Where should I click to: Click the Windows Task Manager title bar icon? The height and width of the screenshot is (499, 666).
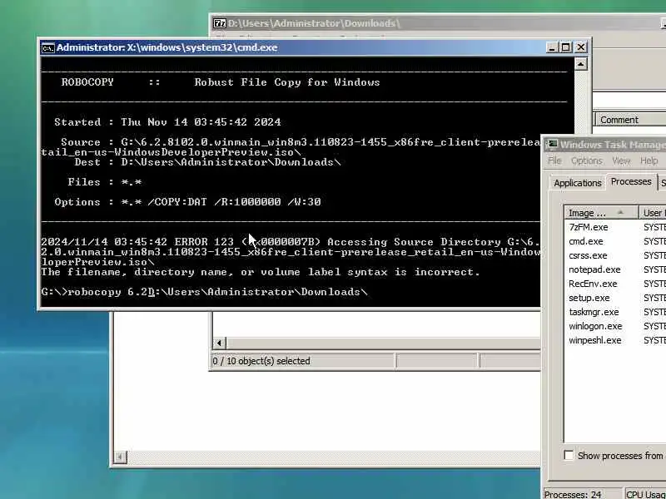[552, 144]
